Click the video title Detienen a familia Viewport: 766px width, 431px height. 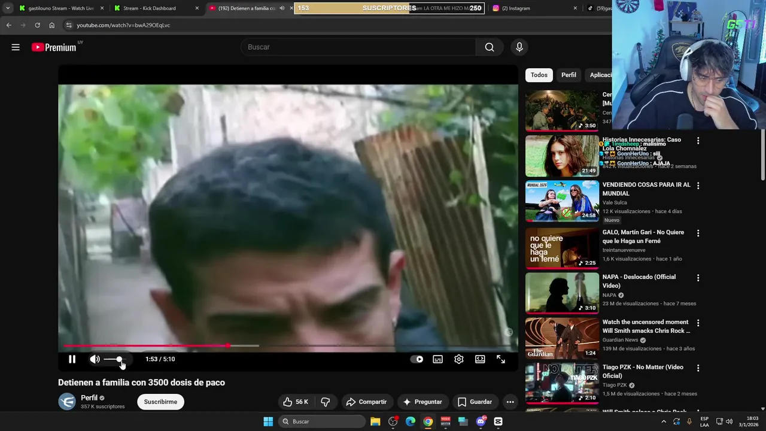coord(141,383)
